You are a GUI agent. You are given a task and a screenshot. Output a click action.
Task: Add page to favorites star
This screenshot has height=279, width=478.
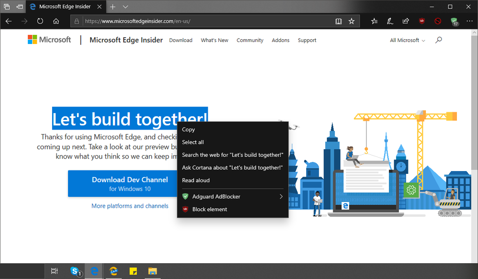click(x=352, y=21)
